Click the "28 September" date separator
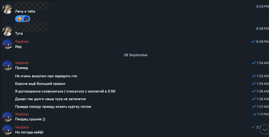This screenshot has height=137, width=269. (136, 55)
